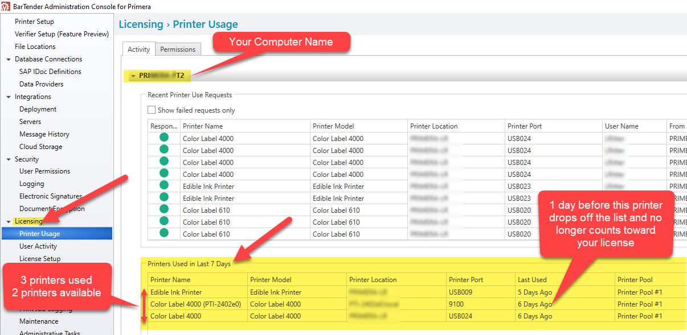Select Printer Usage in the sidebar
Viewport: 687px width, 335px height.
pos(56,234)
